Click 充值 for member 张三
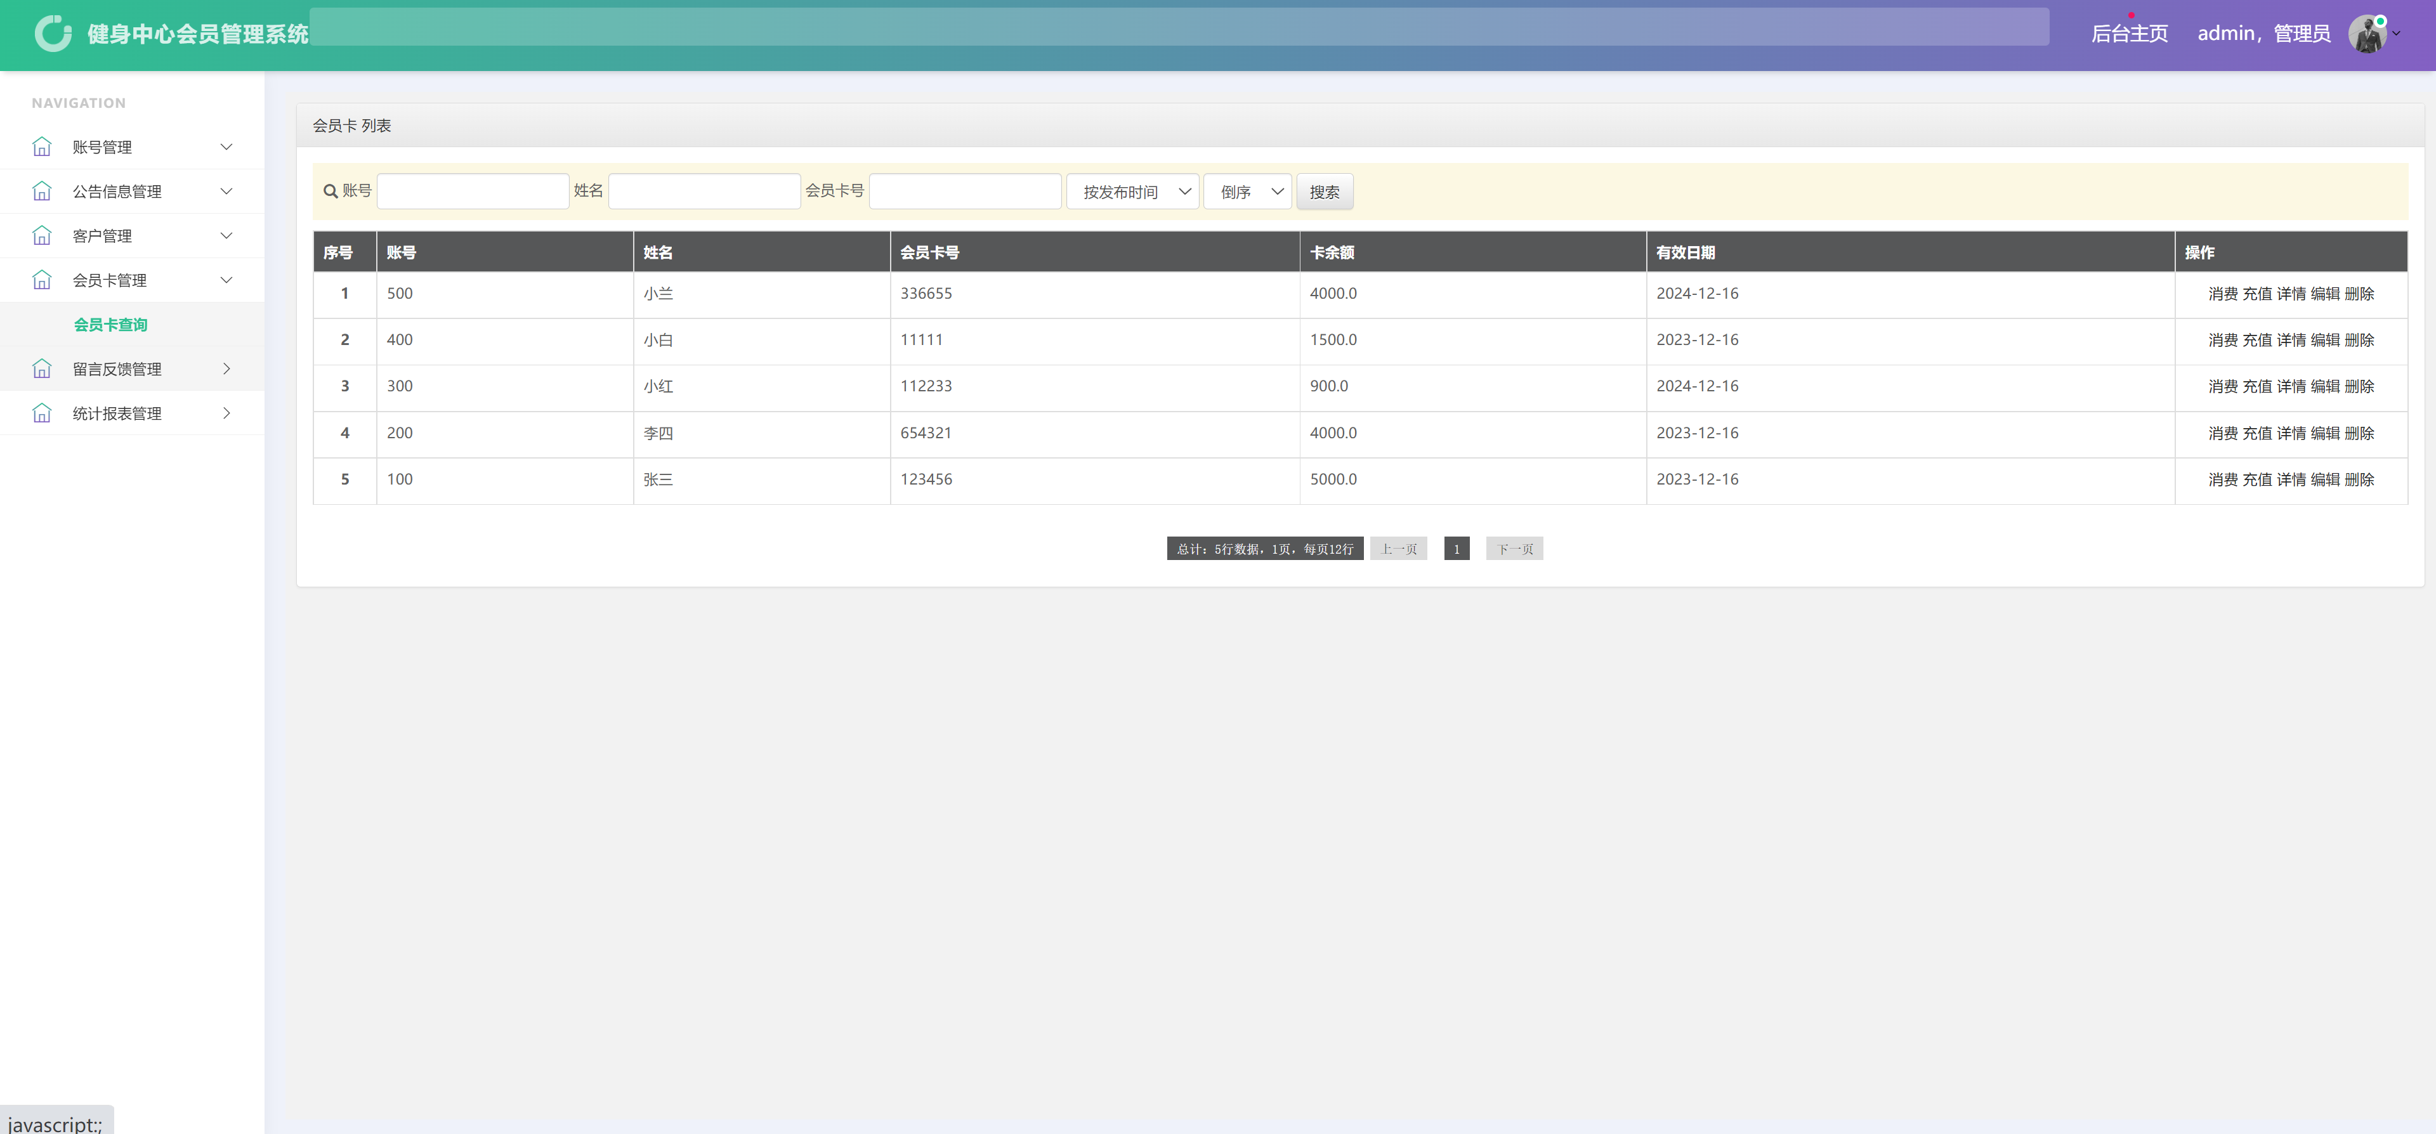This screenshot has height=1134, width=2436. coord(2257,479)
